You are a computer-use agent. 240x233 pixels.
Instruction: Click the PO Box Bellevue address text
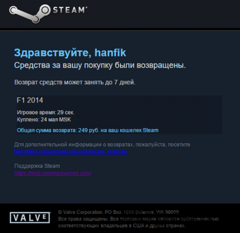(x=142, y=212)
